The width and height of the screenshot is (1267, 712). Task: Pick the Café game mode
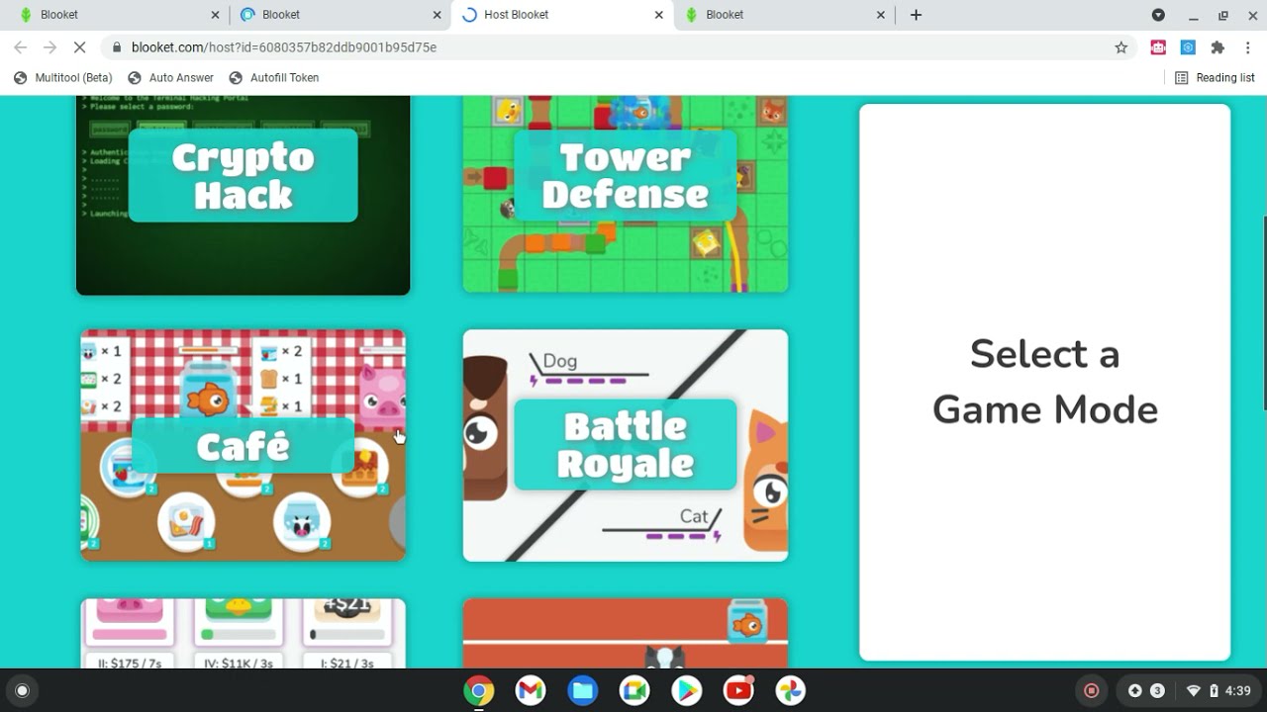coord(243,445)
